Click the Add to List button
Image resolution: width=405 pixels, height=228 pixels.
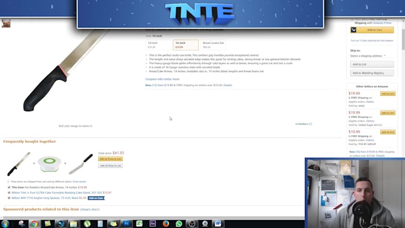pos(372,64)
